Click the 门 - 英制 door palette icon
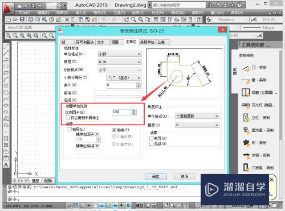The height and width of the screenshot is (211, 285). [246, 68]
